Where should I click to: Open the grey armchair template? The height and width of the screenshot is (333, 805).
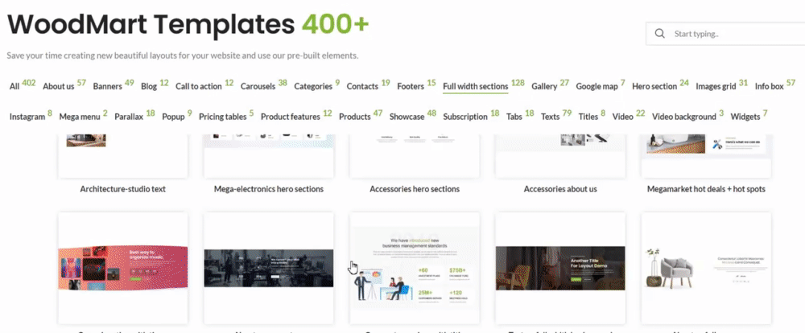pos(706,268)
